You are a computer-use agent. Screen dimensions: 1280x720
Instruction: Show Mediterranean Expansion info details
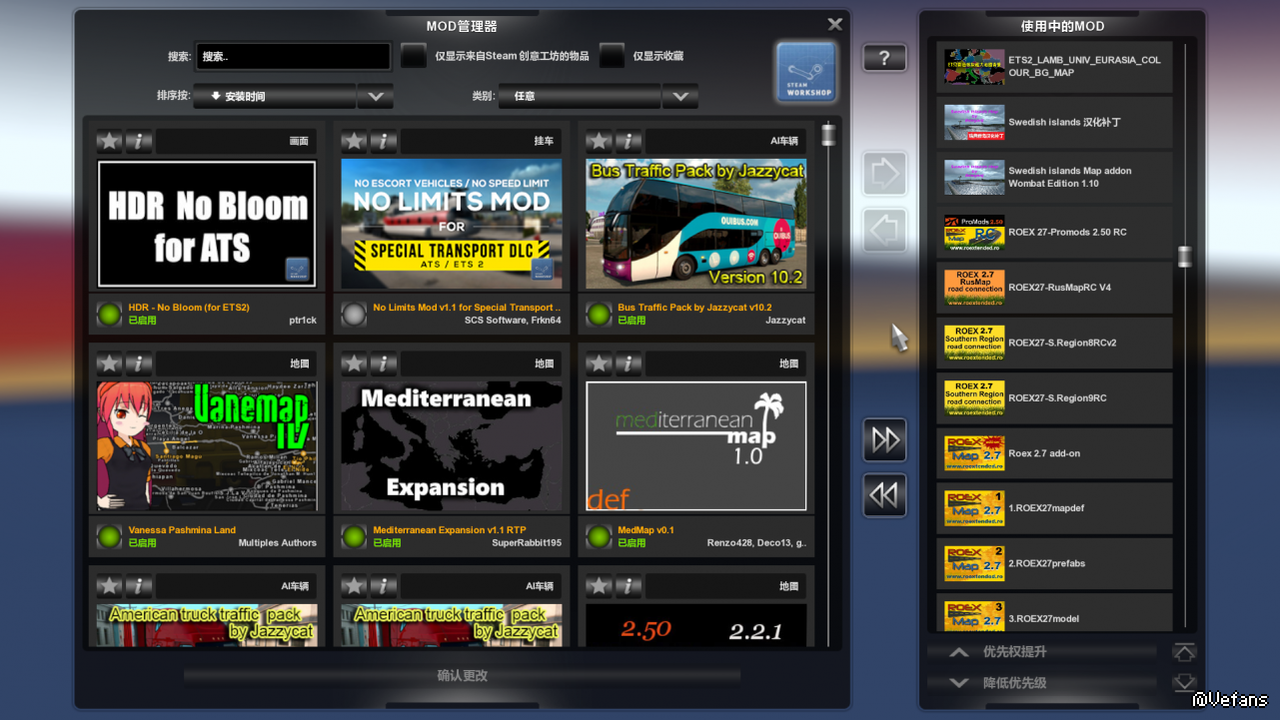[384, 363]
